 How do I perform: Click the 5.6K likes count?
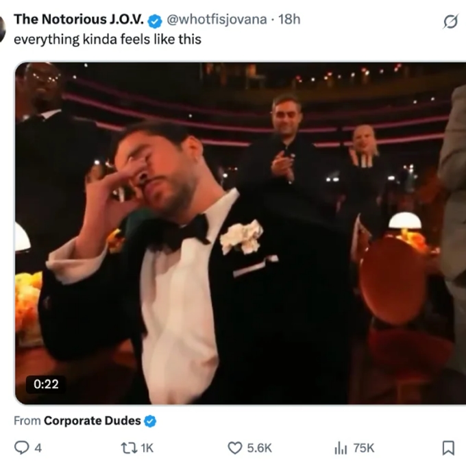260,447
